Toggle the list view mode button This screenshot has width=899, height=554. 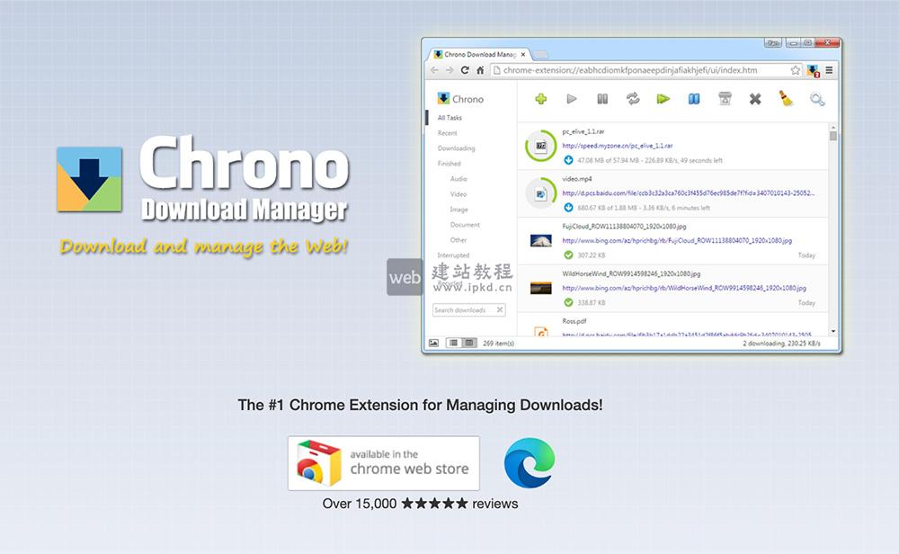(453, 343)
